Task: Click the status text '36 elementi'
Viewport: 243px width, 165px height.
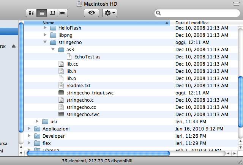Action: tap(74, 161)
